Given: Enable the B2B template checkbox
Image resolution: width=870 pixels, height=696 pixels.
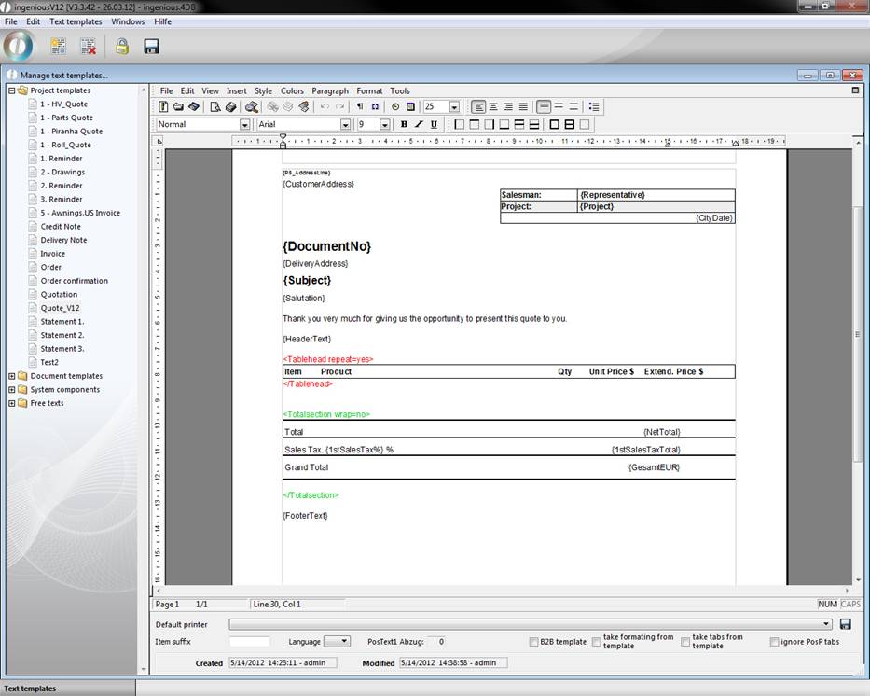Looking at the screenshot, I should (x=533, y=642).
